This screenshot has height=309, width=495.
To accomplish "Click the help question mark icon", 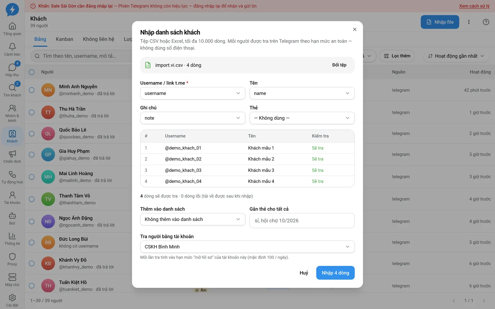I will point(486,22).
